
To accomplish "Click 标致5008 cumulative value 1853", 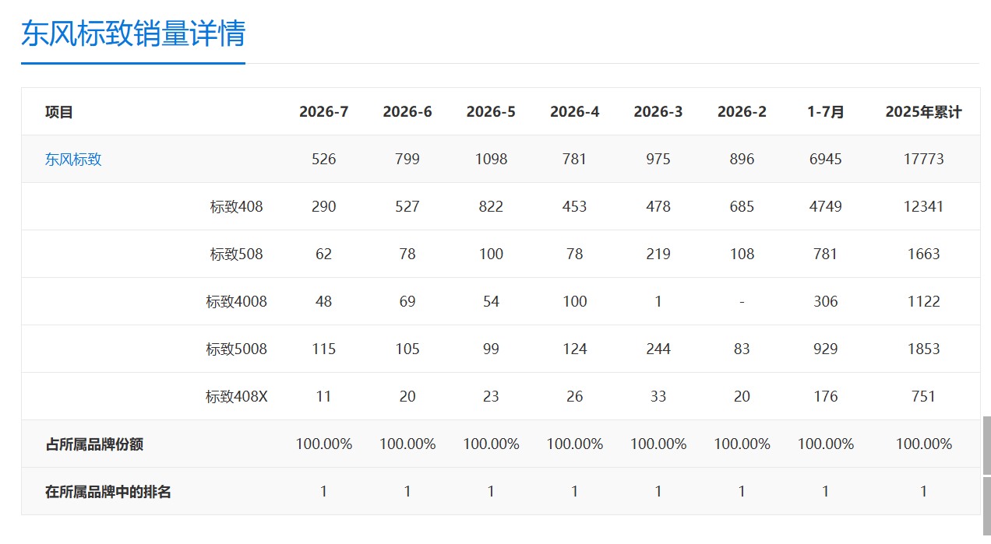I will click(x=924, y=349).
